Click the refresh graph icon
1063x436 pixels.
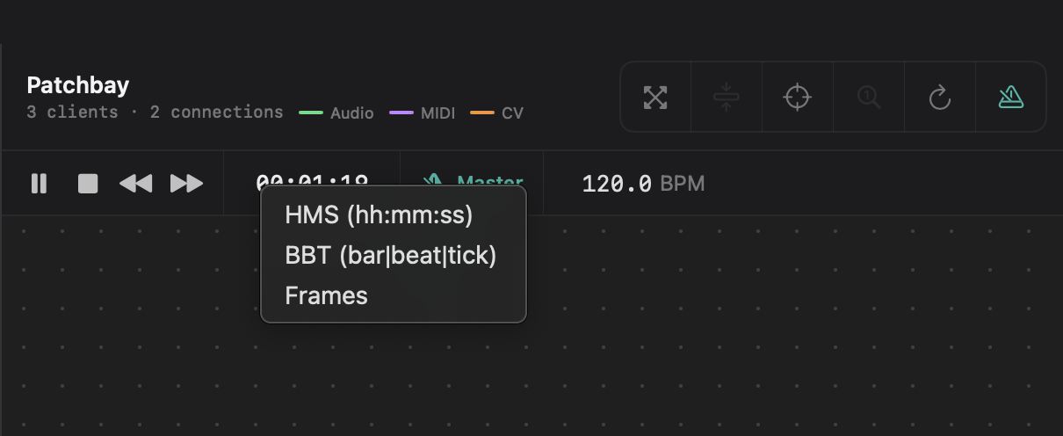point(940,97)
